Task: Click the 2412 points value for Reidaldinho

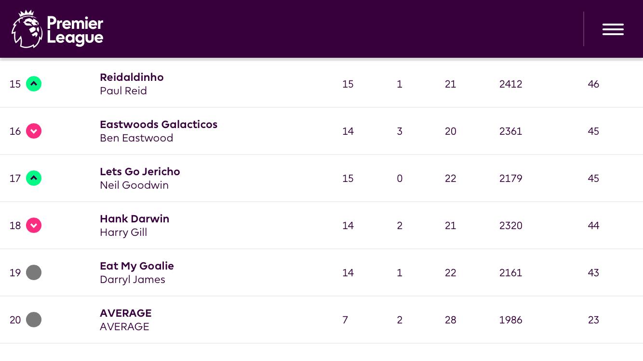Action: pyautogui.click(x=511, y=84)
